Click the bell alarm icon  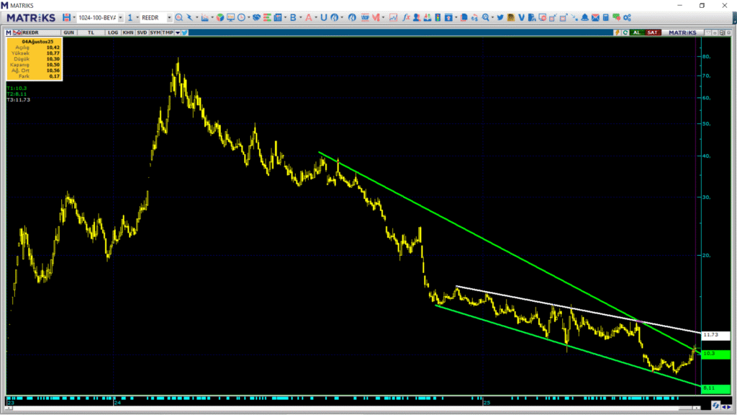point(584,17)
